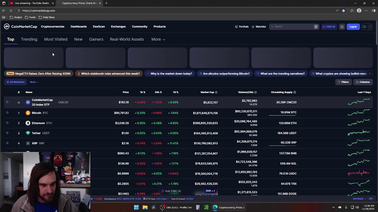This screenshot has height=212, width=378.
Task: Open File Explorer from the taskbar
Action: pyautogui.click(x=145, y=208)
